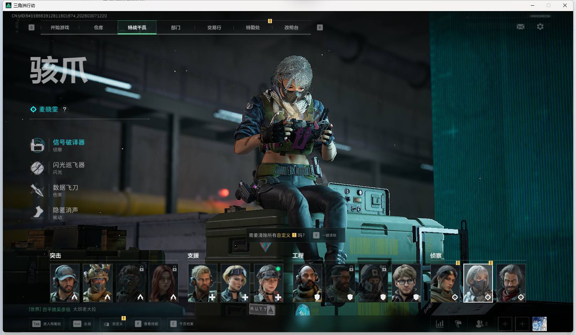Select the gray-haired bearded 侦察 operator

click(x=511, y=283)
